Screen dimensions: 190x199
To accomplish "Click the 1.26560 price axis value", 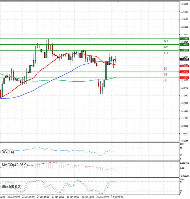I will (x=184, y=12).
